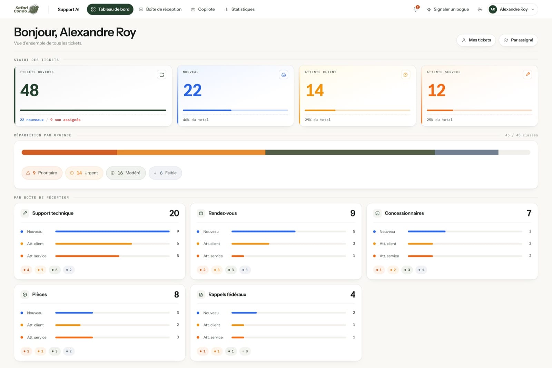The height and width of the screenshot is (368, 552).
Task: Filter by 14 Urgent chip
Action: click(84, 173)
